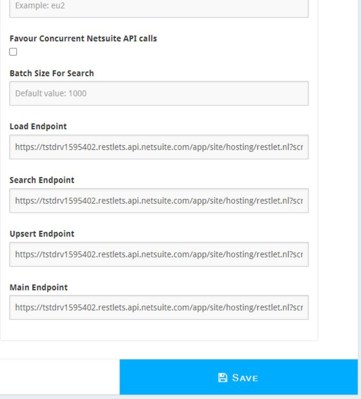
Task: Click the floppy disk icon on Save
Action: [x=223, y=377]
